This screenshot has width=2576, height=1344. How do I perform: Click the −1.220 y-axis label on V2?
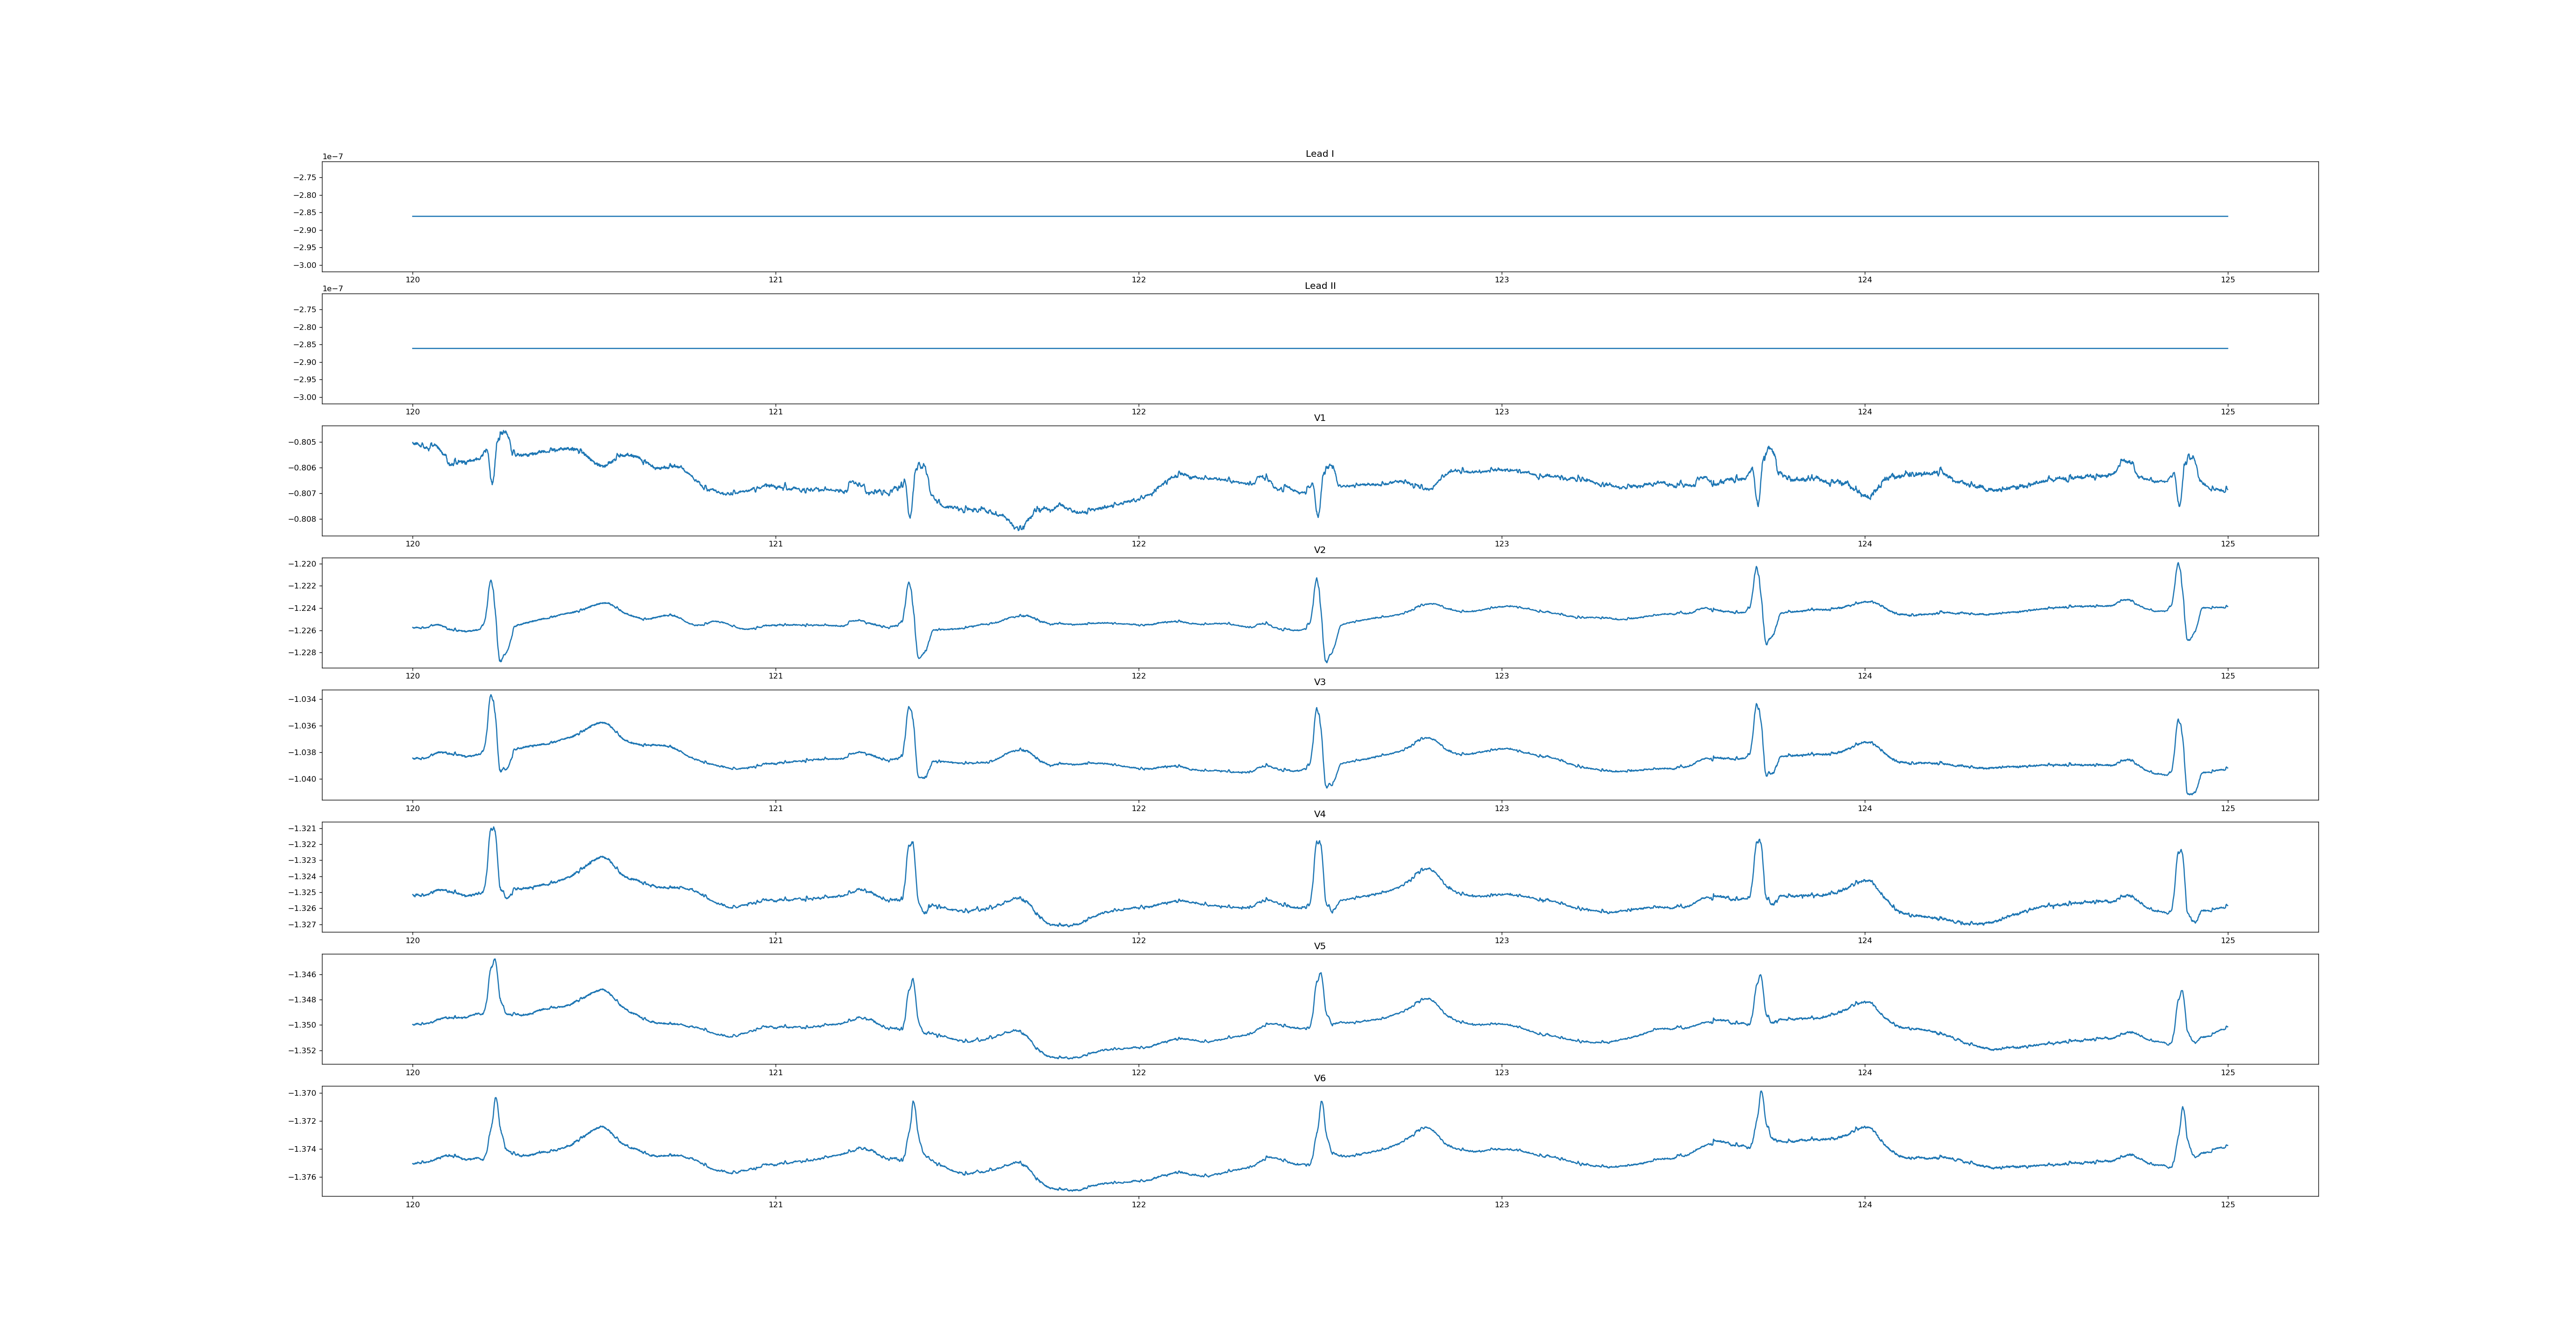303,564
